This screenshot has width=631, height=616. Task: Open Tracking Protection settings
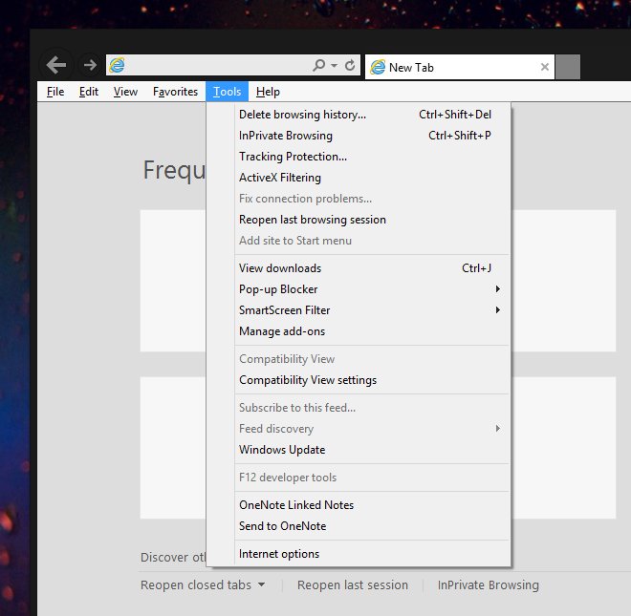(x=293, y=157)
